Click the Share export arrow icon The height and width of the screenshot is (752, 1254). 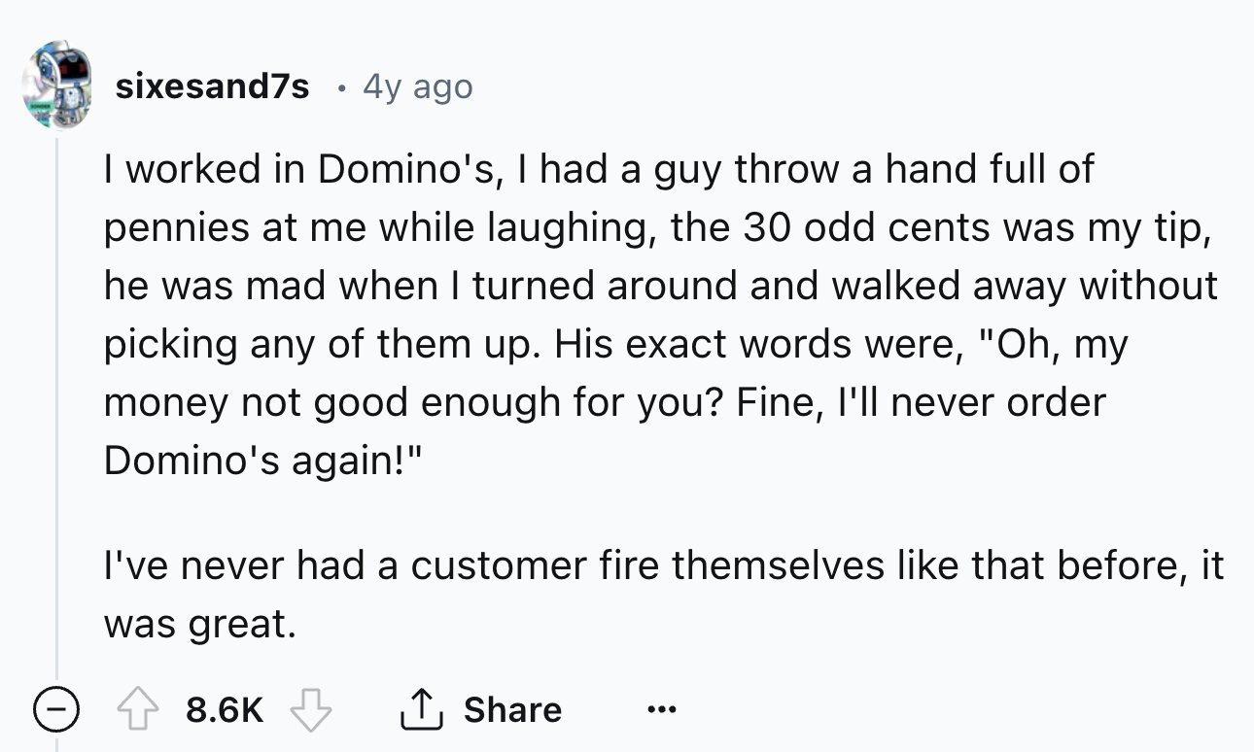coord(422,707)
